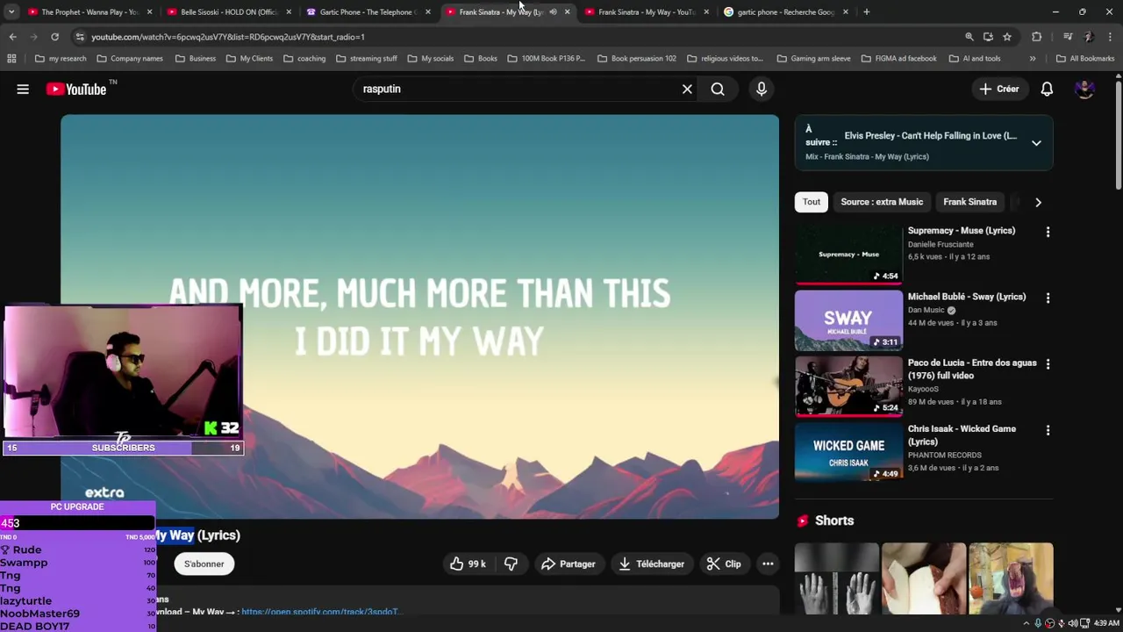Open the AI and tools bookmark folder
1123x632 pixels.
point(975,59)
